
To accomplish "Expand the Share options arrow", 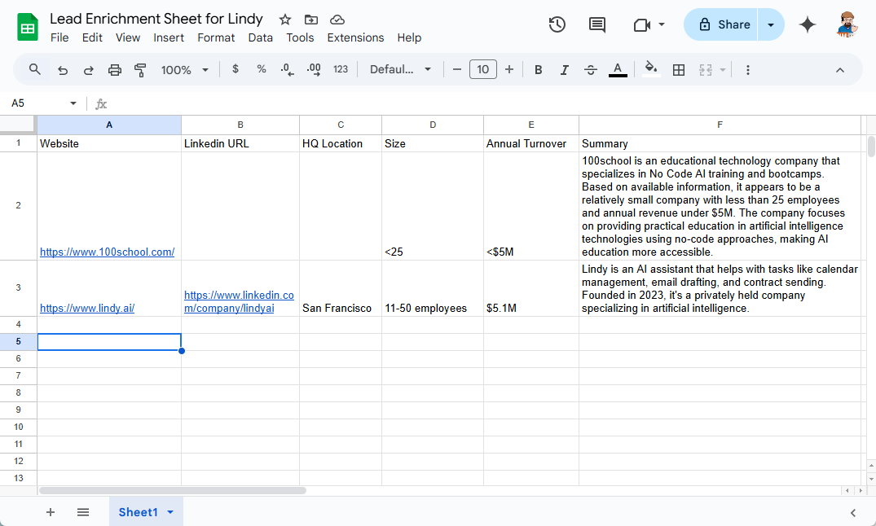I will [770, 24].
